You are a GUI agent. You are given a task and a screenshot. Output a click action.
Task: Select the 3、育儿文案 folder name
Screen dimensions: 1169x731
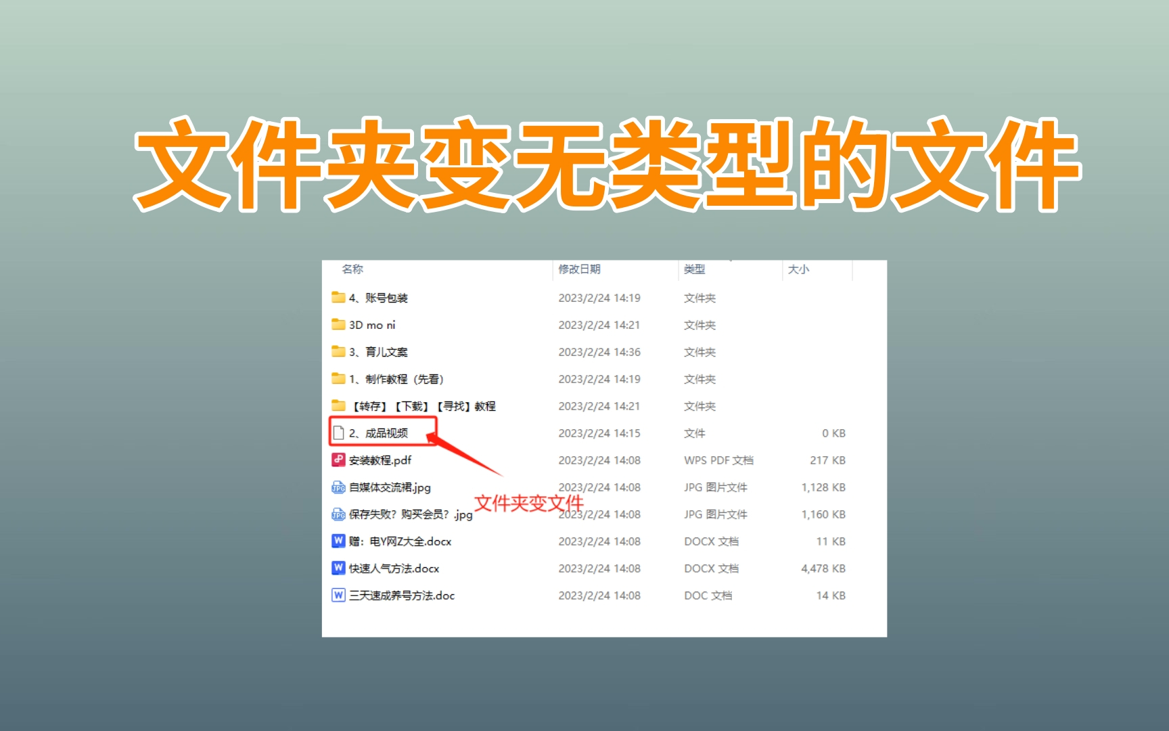[378, 352]
